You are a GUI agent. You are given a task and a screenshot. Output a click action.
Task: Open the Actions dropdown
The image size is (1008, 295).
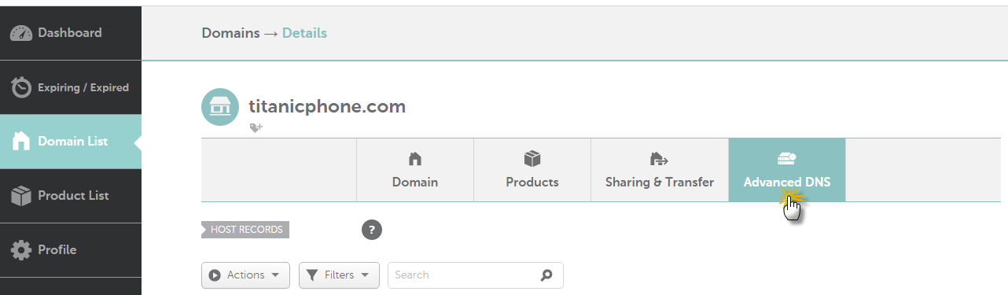coord(245,275)
